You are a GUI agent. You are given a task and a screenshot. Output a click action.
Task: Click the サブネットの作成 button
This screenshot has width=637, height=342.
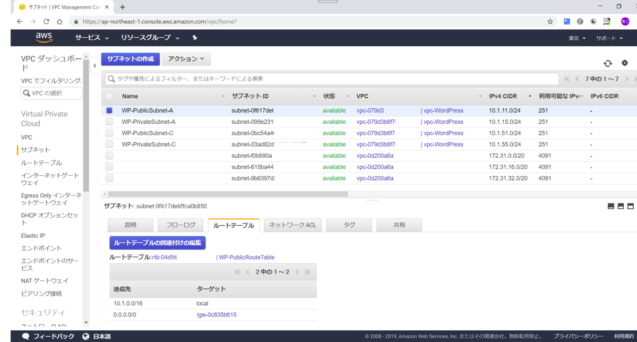[x=131, y=59]
